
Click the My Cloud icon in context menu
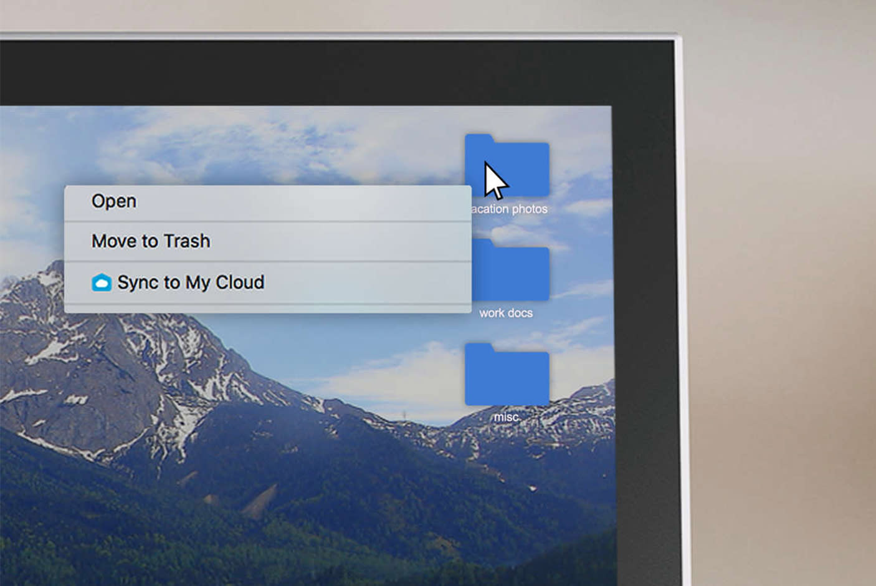click(102, 283)
